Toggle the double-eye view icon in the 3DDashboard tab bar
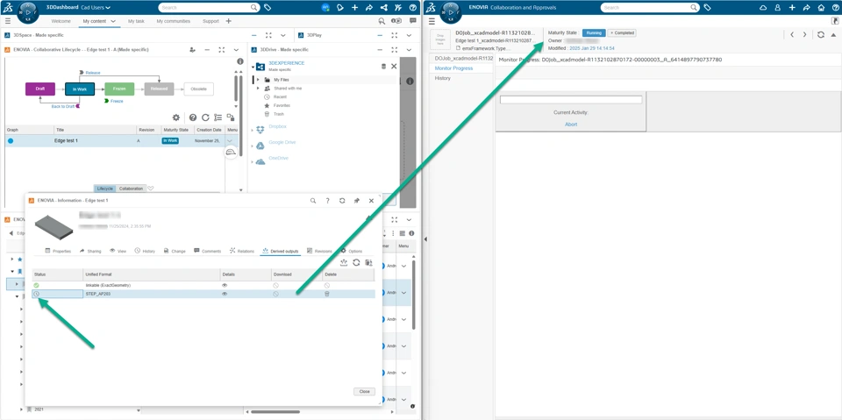 coord(396,21)
